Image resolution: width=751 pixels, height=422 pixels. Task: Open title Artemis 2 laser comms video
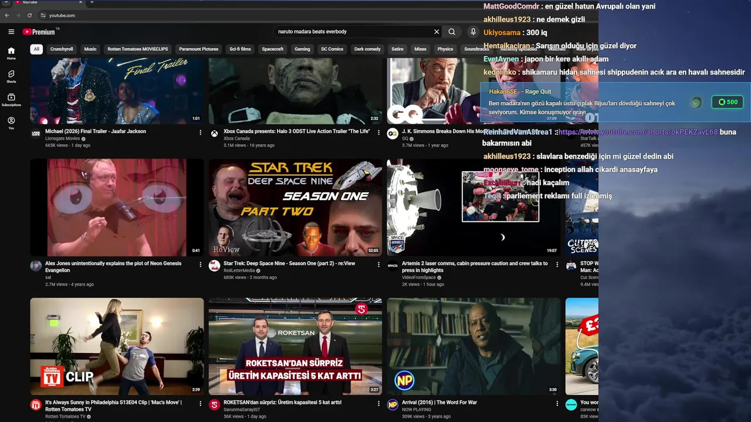pos(475,267)
